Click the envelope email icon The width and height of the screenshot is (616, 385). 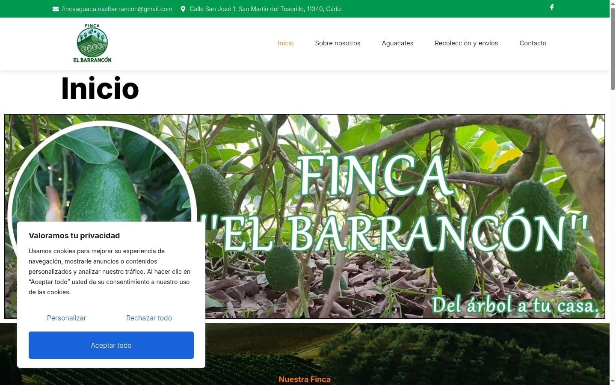click(x=56, y=9)
